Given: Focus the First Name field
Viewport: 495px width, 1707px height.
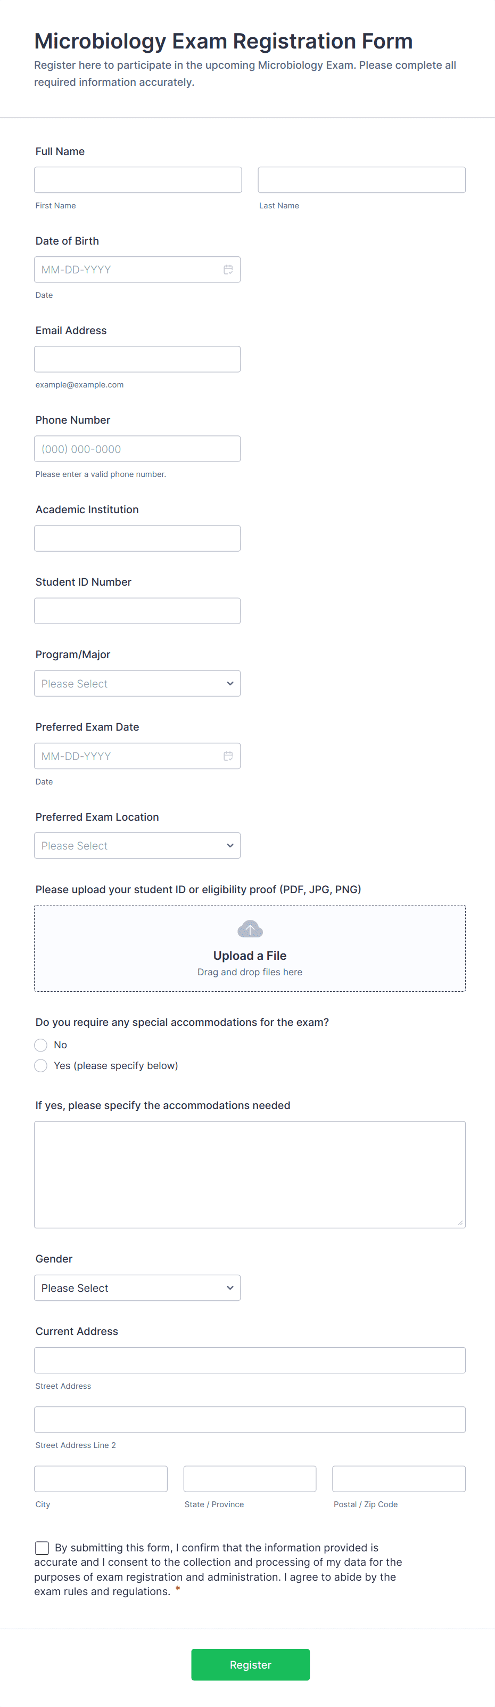Looking at the screenshot, I should tap(138, 180).
